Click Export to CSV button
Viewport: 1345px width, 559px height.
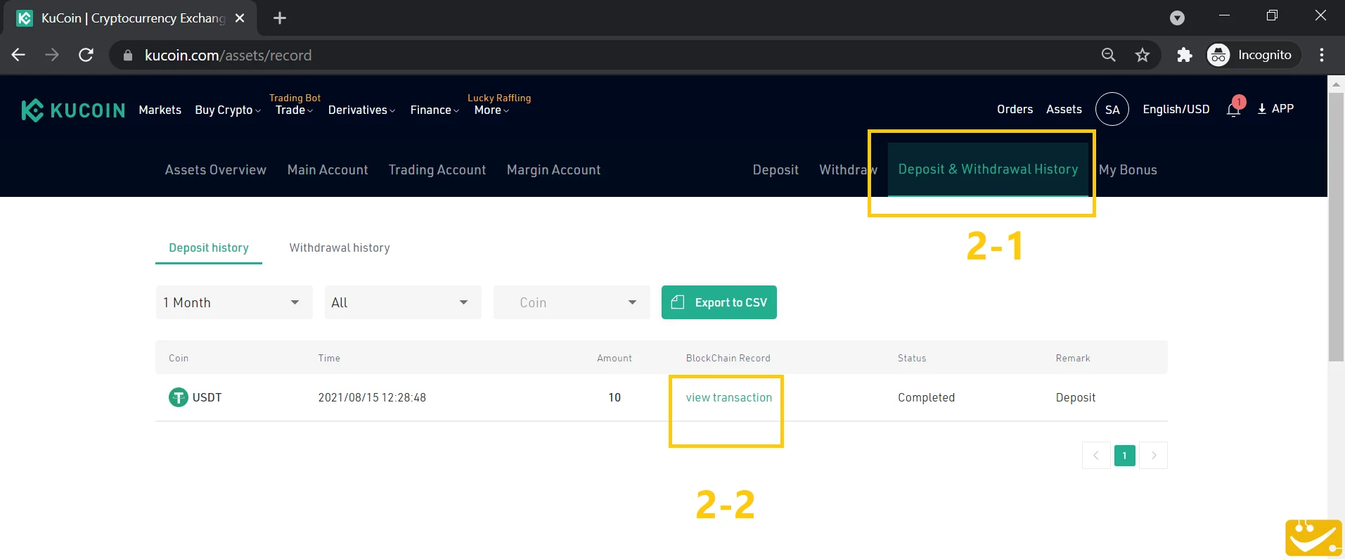719,302
